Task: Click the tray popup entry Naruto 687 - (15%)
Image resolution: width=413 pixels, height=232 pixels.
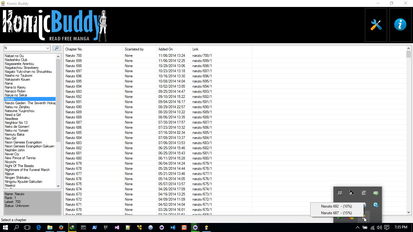Action: pyautogui.click(x=337, y=213)
